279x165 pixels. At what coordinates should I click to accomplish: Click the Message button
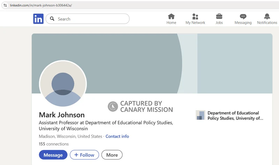53,155
